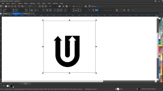Click the Print icon
The width and height of the screenshot is (163, 91).
coord(15,6)
